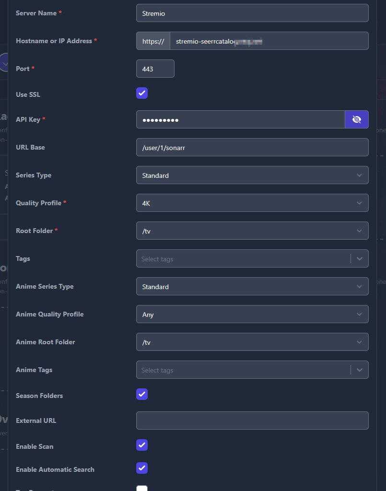Screen dimensions: 386x491
Task: Focus the Hostname or IP Address field
Action: point(269,41)
